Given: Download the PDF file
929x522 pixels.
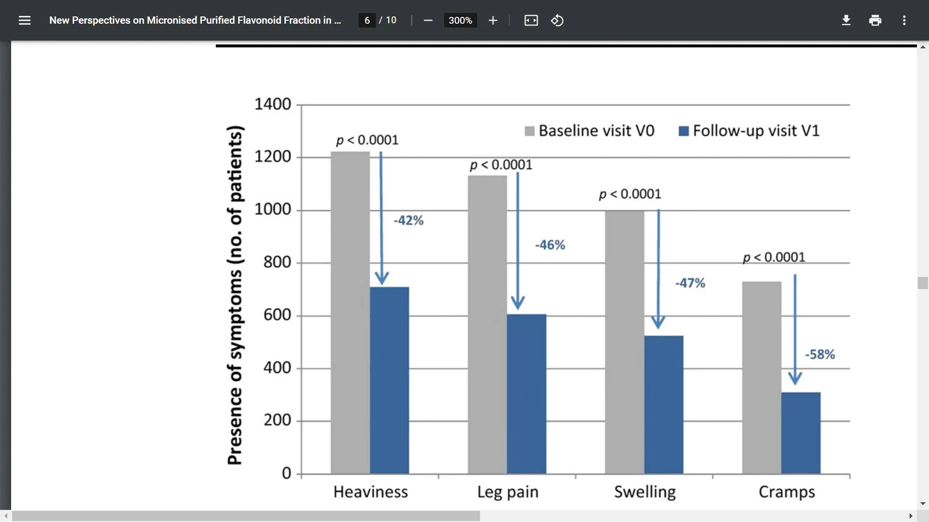Looking at the screenshot, I should (846, 20).
